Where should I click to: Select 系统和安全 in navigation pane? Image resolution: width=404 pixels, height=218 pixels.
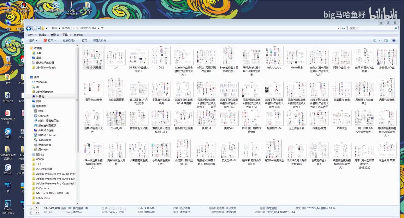pos(45,140)
